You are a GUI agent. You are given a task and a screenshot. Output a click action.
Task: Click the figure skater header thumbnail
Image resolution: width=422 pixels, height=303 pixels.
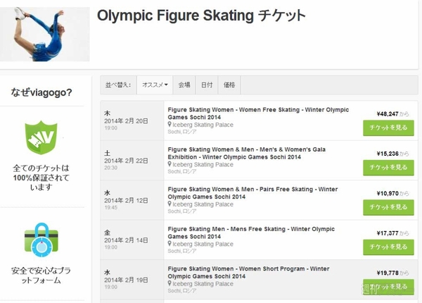[45, 35]
